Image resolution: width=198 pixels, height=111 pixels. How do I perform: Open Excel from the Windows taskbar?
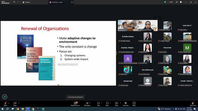43,109
